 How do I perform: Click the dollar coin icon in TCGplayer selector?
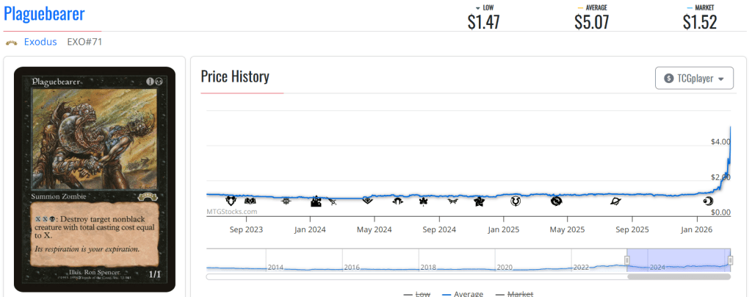pyautogui.click(x=668, y=79)
